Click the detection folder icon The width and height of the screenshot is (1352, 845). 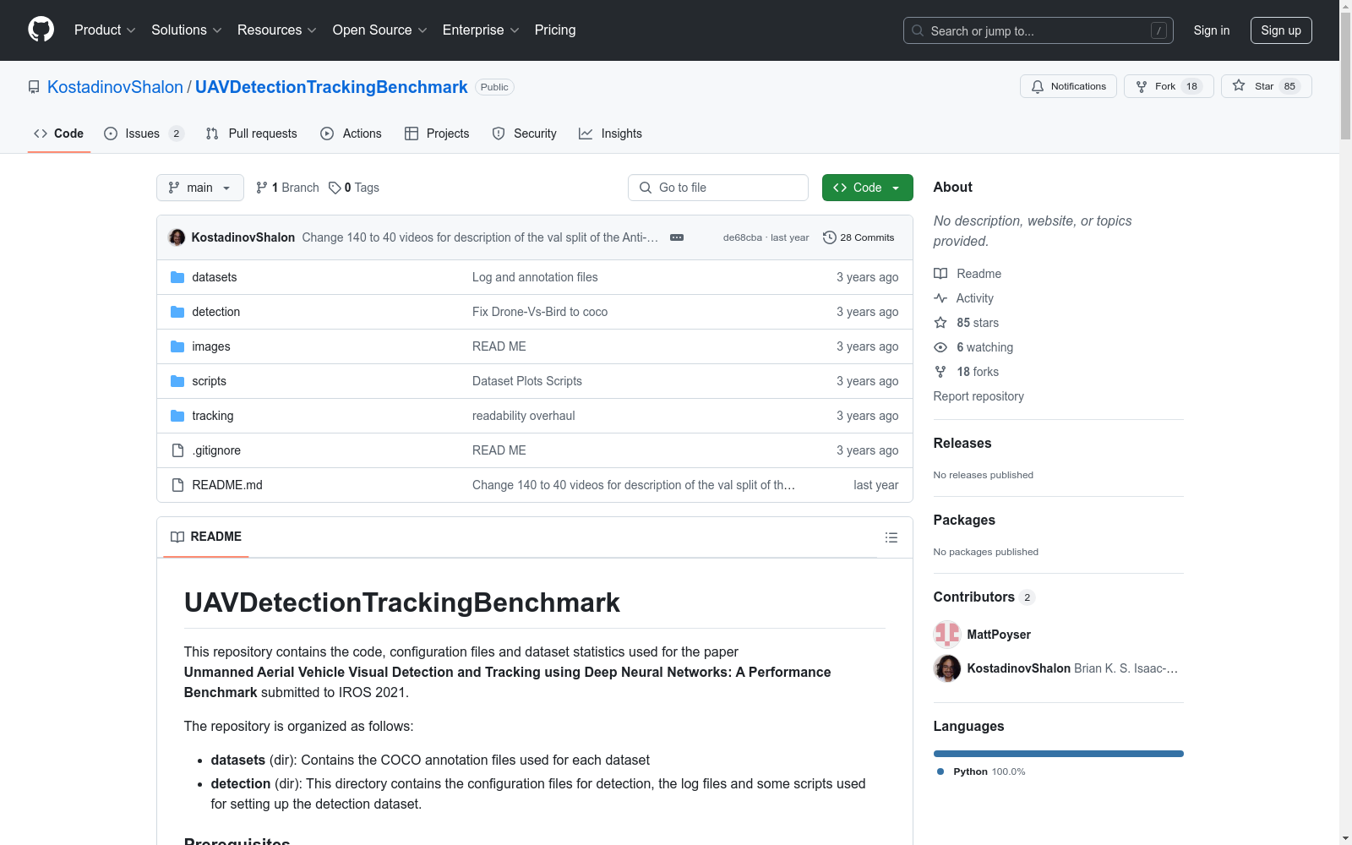coord(177,312)
